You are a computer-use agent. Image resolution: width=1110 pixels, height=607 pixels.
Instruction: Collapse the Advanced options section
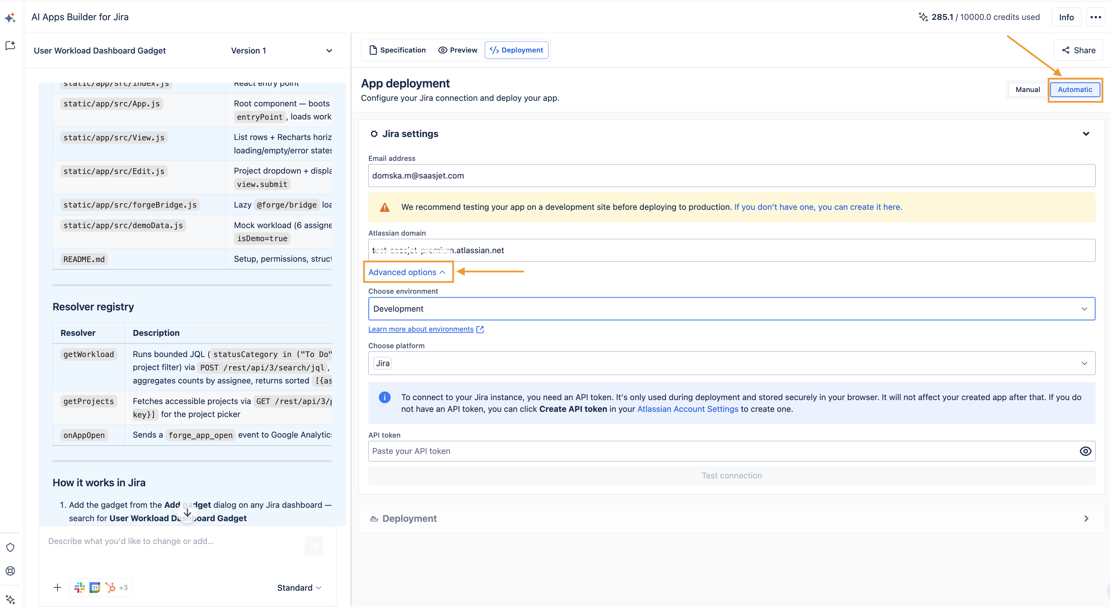(x=407, y=272)
